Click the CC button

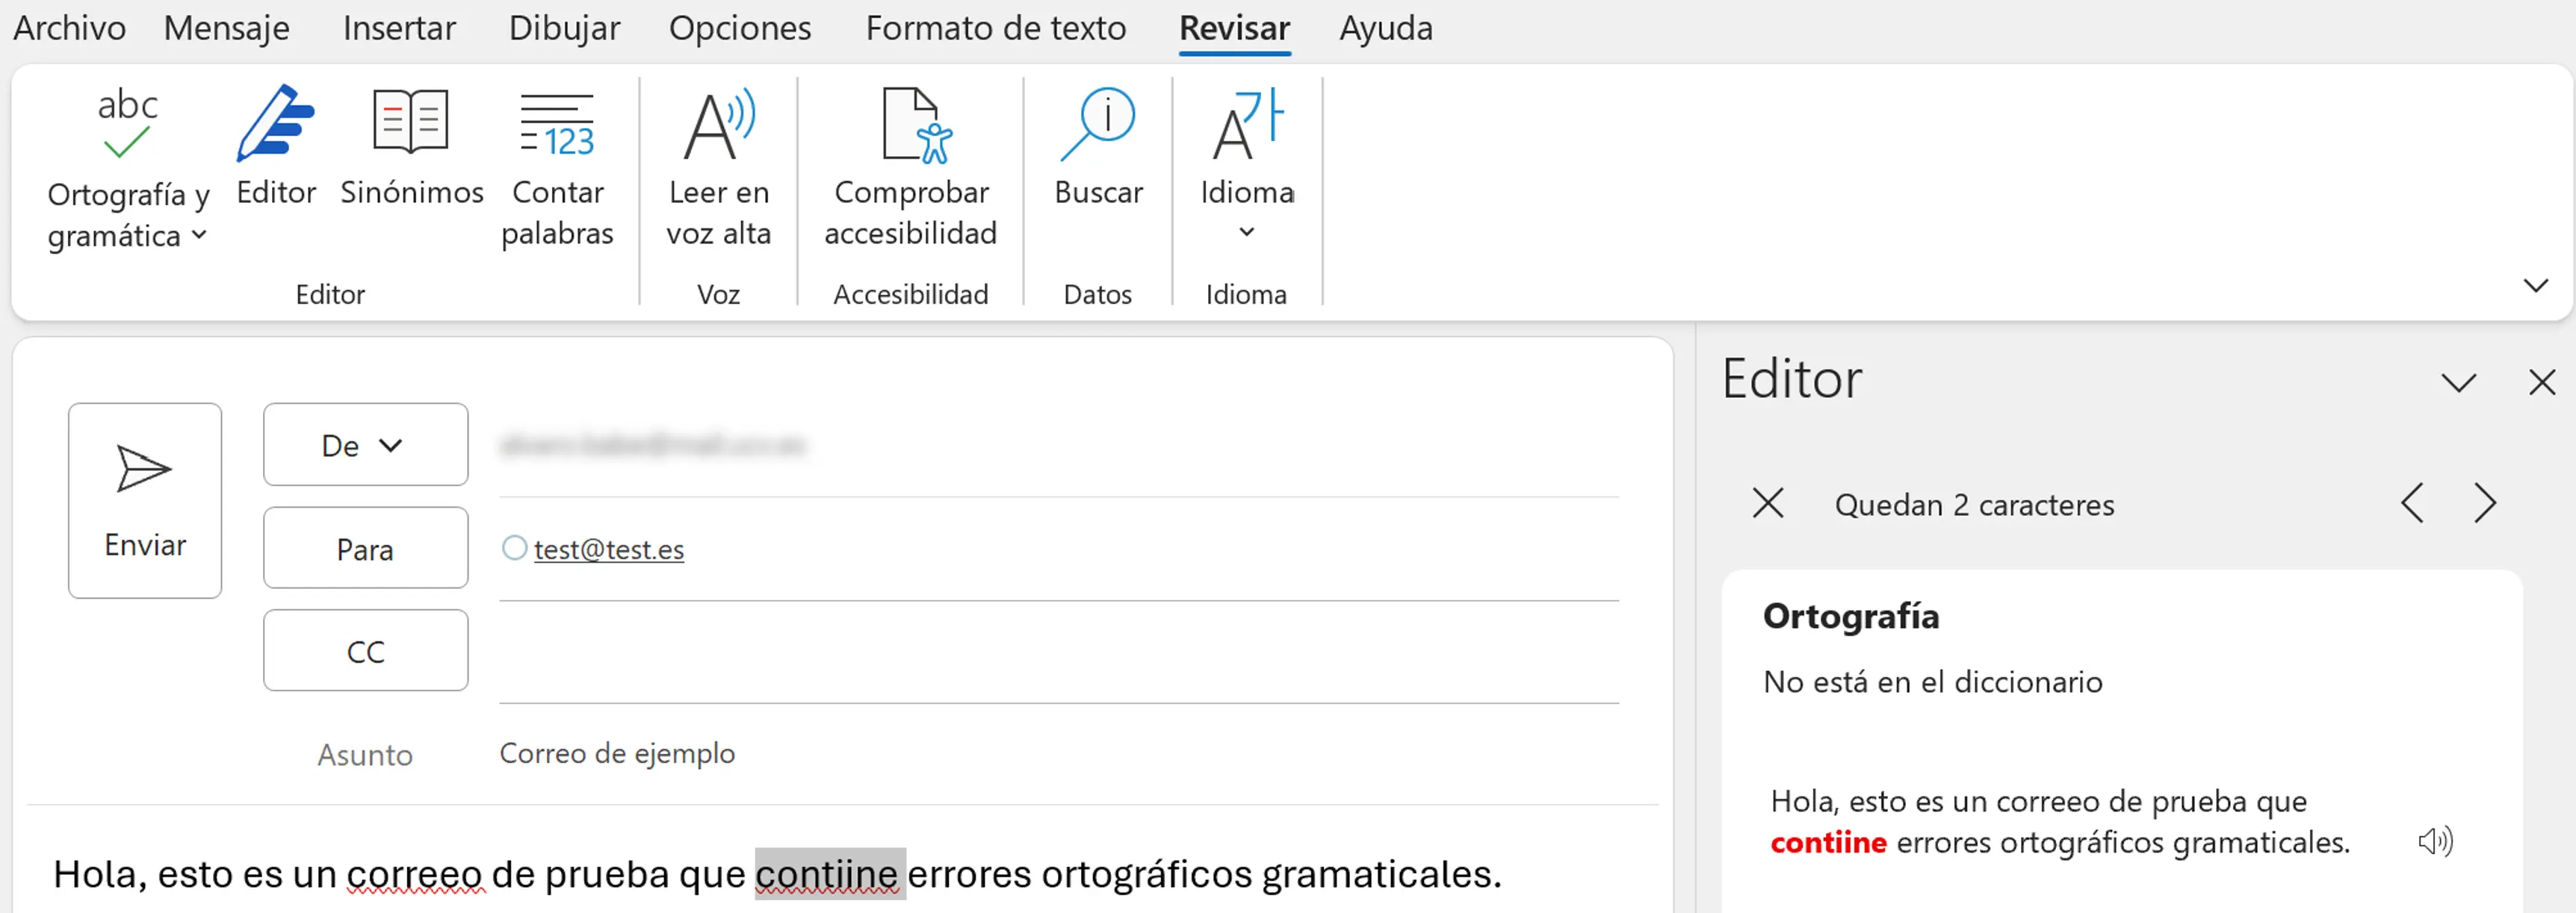pos(365,650)
